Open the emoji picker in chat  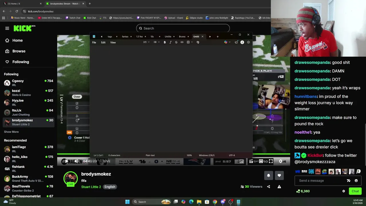[x=356, y=181]
